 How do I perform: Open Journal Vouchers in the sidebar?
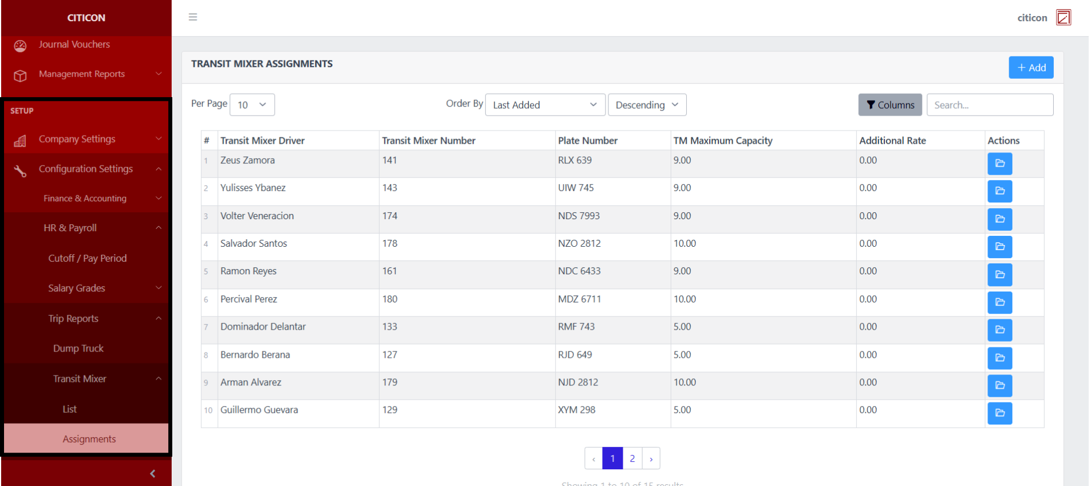pyautogui.click(x=74, y=44)
